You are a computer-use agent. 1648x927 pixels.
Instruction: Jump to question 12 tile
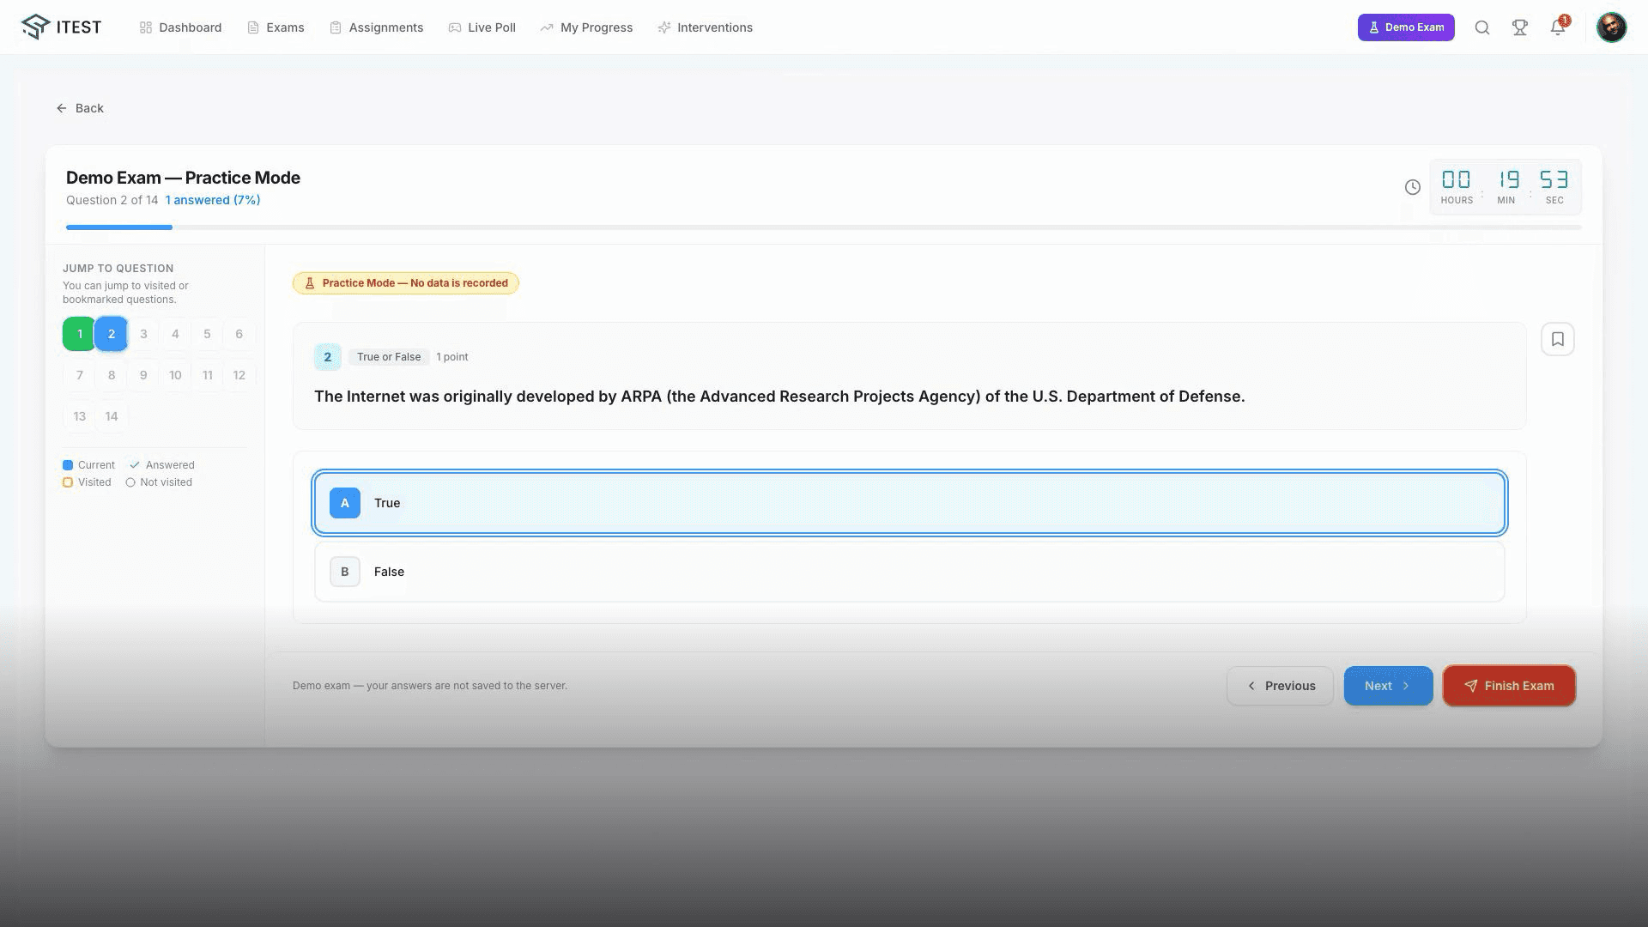coord(239,375)
